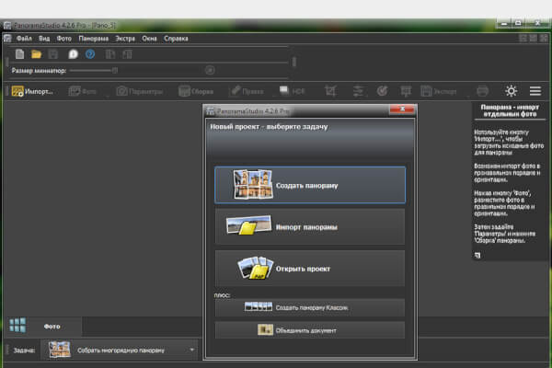Select the Crop tool icon
The image size is (552, 368).
point(330,91)
